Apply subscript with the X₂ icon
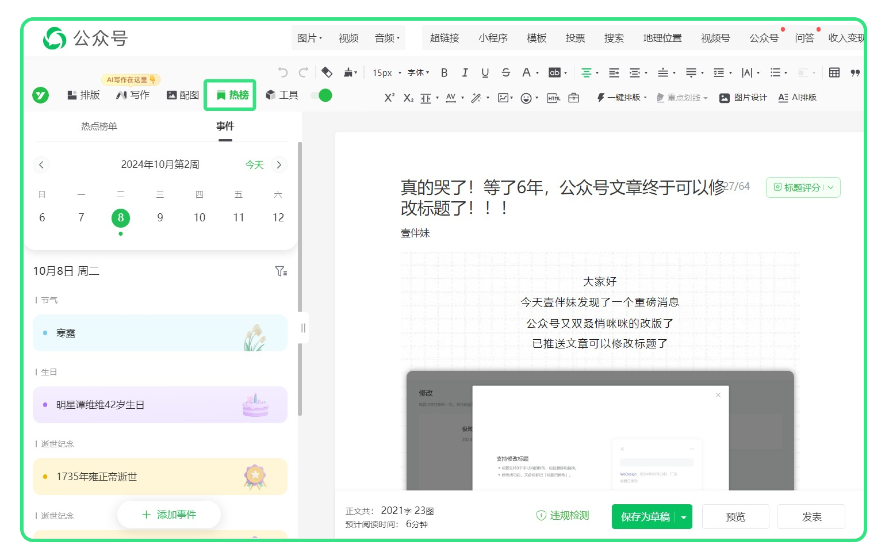 coord(408,98)
